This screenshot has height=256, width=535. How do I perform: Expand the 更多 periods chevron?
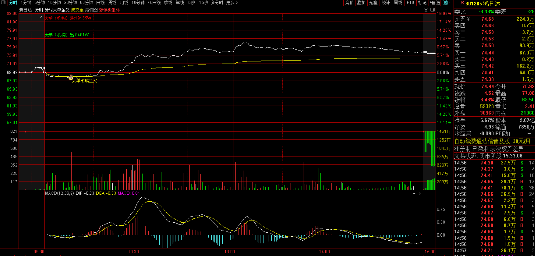click(237, 3)
